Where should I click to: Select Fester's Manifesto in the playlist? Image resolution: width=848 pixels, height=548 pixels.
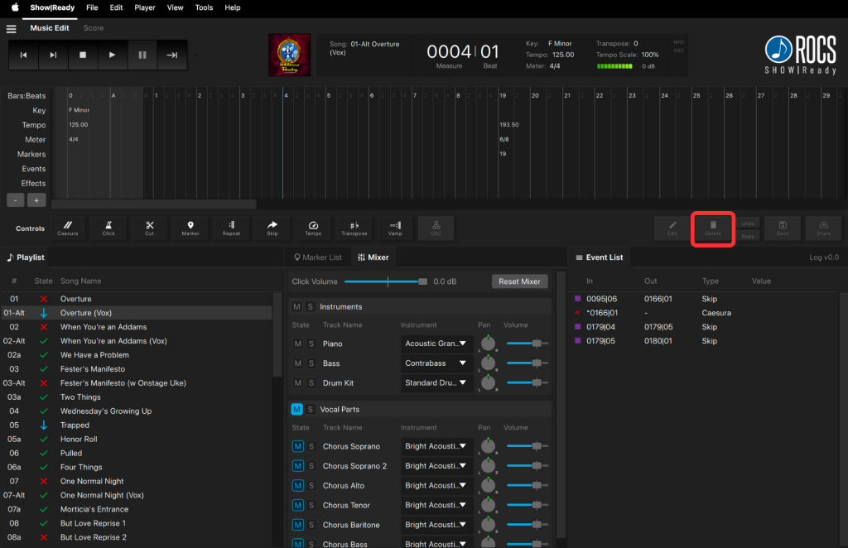(x=93, y=369)
